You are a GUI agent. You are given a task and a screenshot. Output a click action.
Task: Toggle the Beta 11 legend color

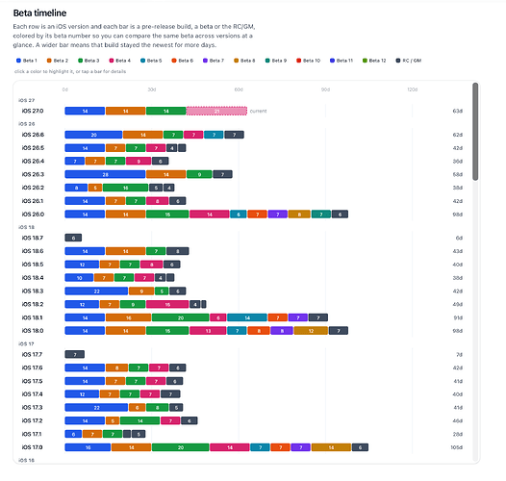342,61
